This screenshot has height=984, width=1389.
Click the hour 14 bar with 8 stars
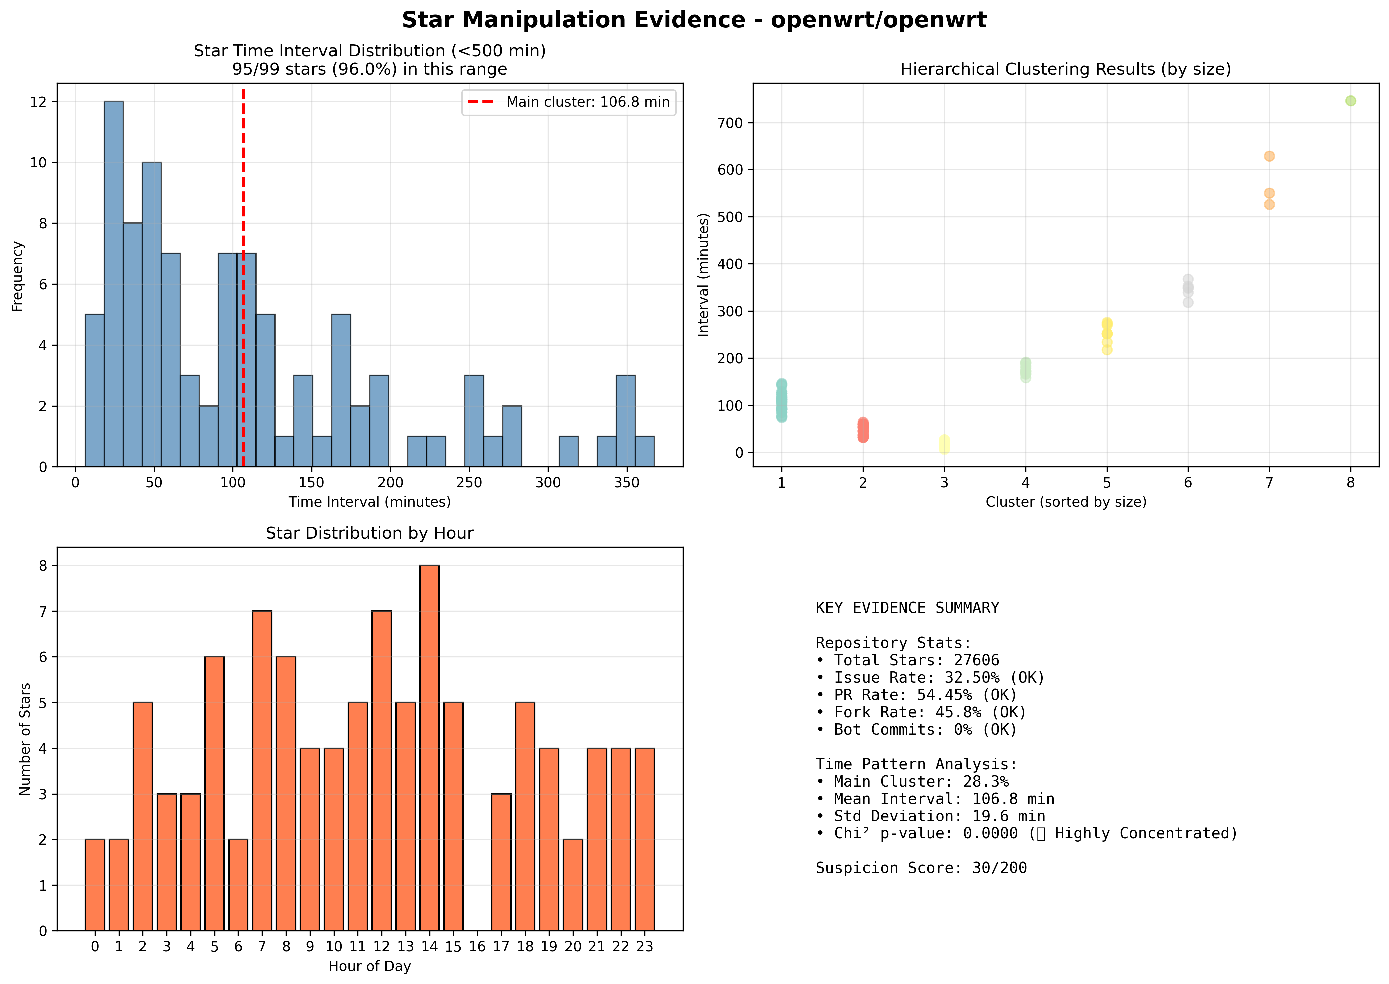[x=429, y=748]
